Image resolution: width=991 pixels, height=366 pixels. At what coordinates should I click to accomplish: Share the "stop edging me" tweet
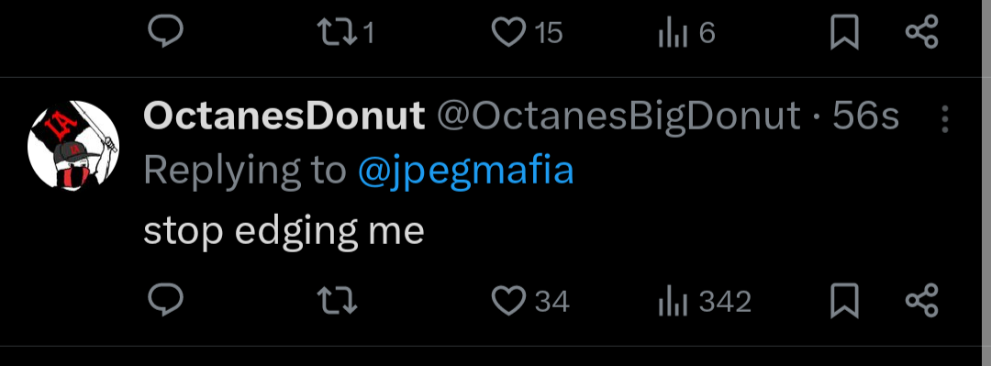922,300
